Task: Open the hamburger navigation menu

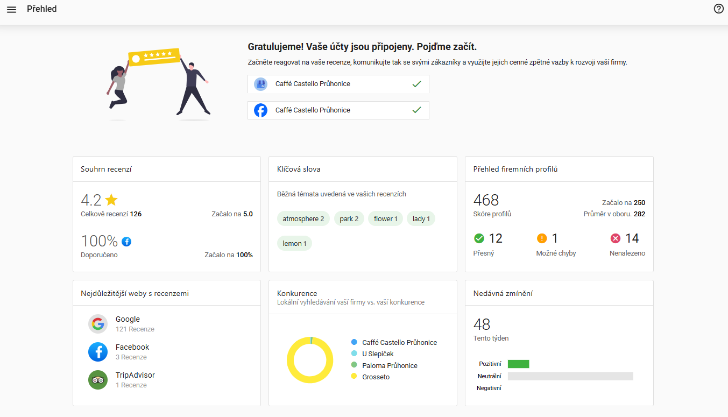Action: (11, 9)
